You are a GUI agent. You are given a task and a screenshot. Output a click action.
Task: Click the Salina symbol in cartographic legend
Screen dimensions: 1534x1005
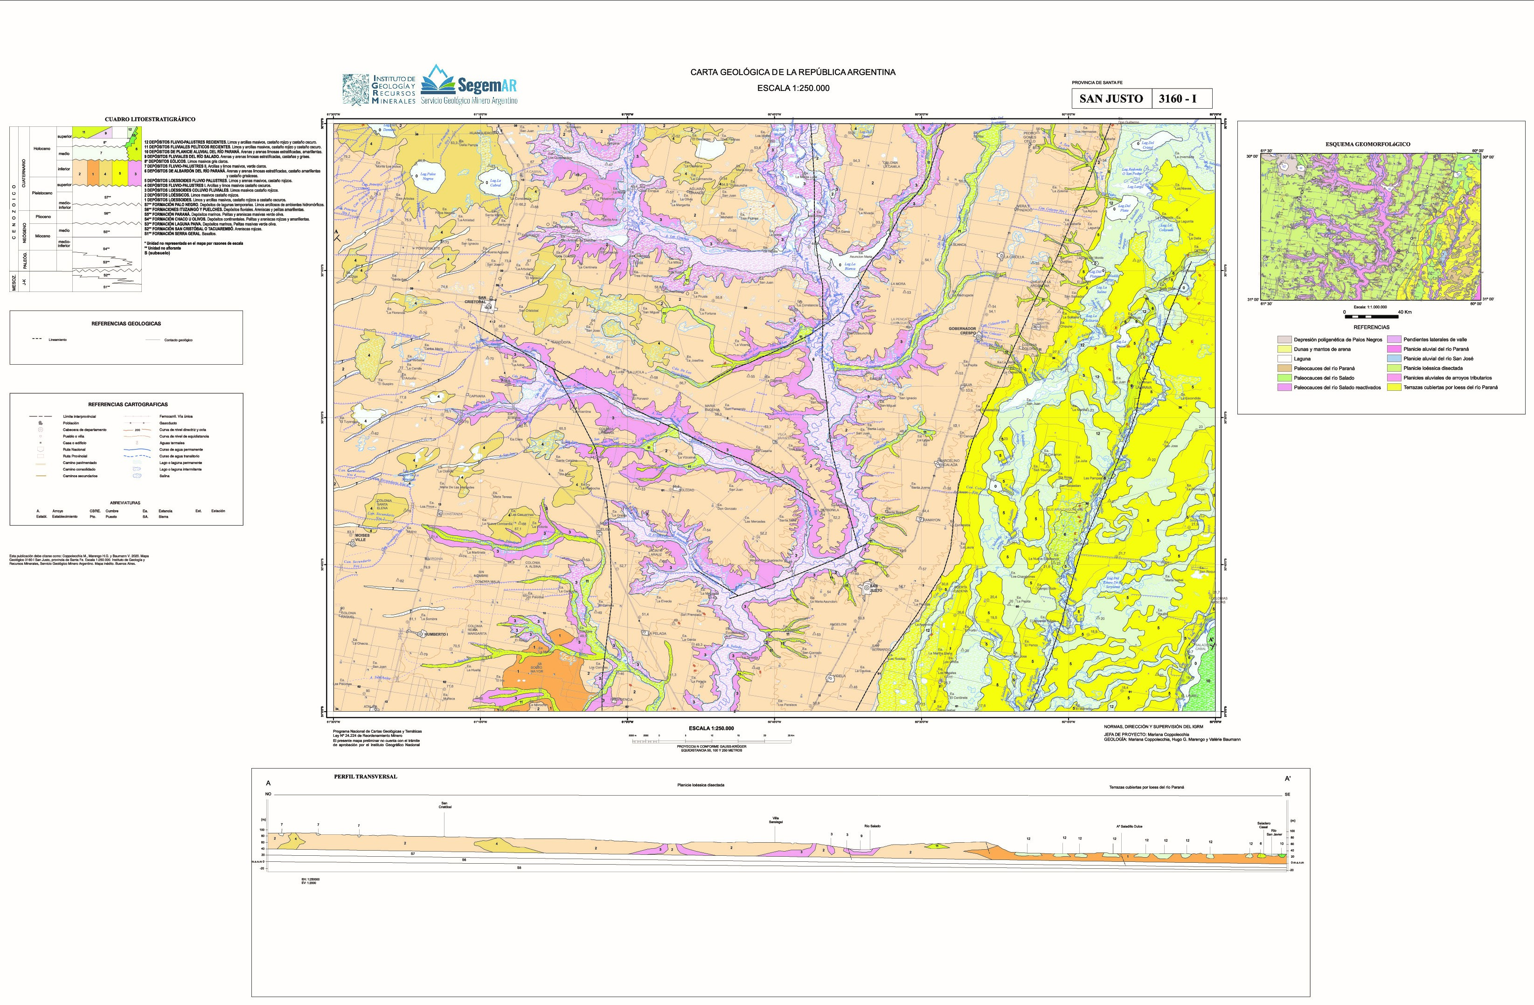[137, 476]
